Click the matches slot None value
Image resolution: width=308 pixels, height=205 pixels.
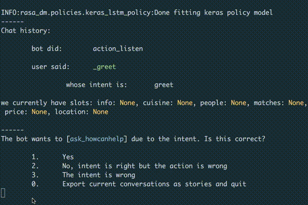(x=296, y=103)
